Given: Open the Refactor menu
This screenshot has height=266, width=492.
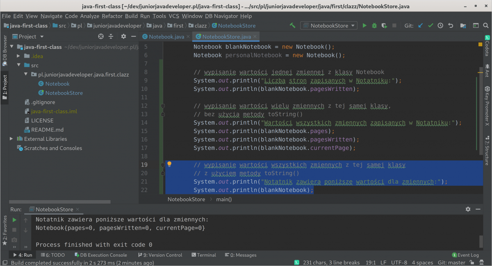Looking at the screenshot, I should [112, 16].
